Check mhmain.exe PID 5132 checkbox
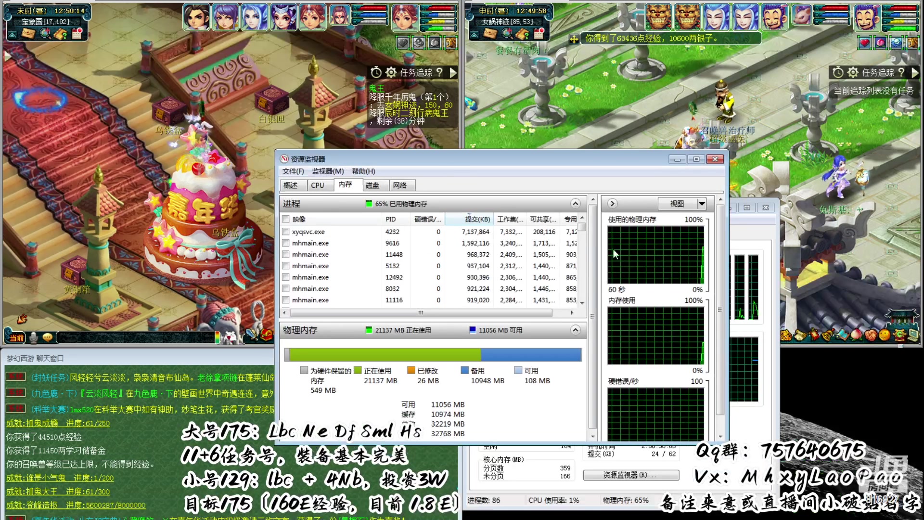Image resolution: width=924 pixels, height=520 pixels. pyautogui.click(x=286, y=266)
